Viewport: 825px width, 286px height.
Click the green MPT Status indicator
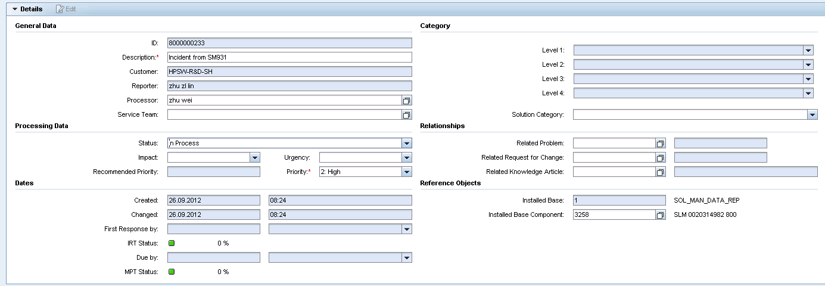point(172,272)
